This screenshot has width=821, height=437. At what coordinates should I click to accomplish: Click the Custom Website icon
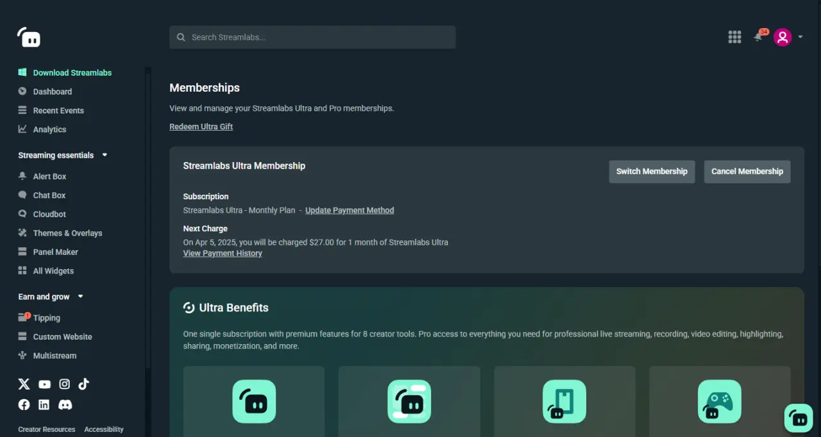pos(22,336)
